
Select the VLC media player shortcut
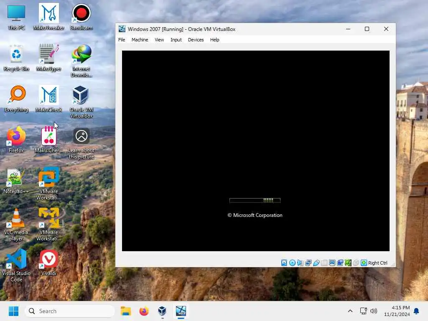(16, 224)
